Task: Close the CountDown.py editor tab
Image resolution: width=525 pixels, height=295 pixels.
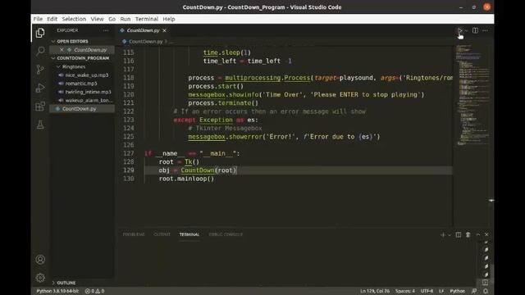Action: point(164,30)
